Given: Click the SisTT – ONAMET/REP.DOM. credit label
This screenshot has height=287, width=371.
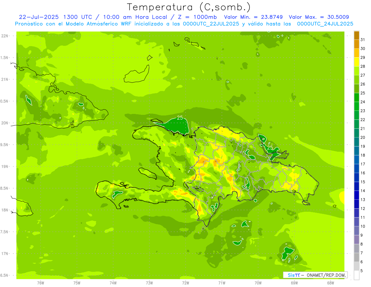Looking at the screenshot, I should [x=315, y=275].
